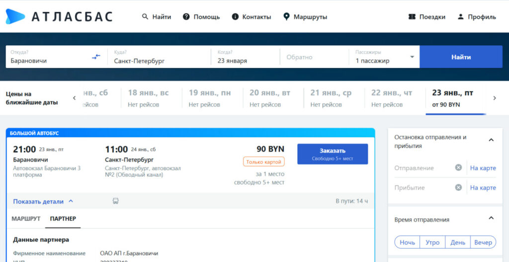Image resolution: width=509 pixels, height=262 pixels.
Task: Clear the Прибытие stop filter
Action: (458, 187)
